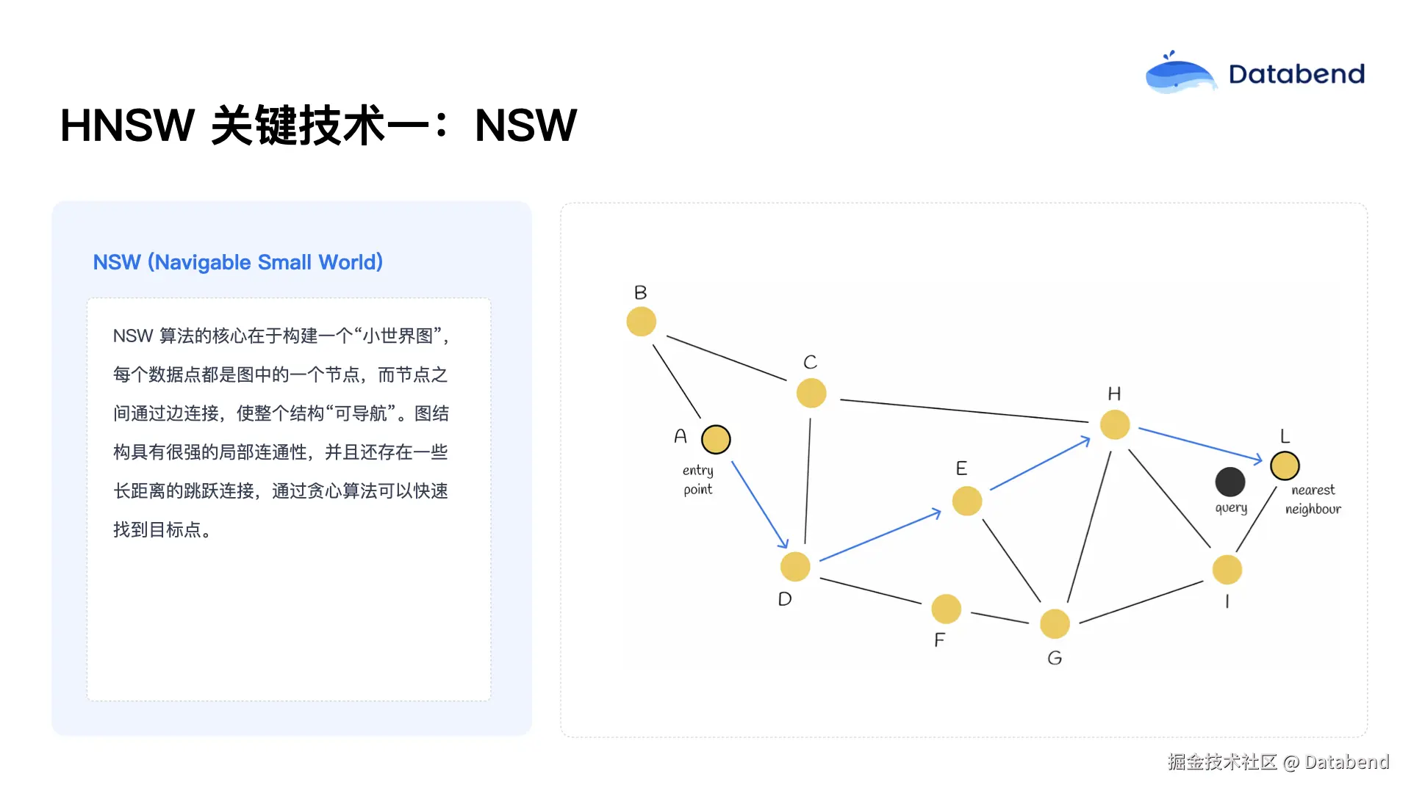Click the NSW (Navigable Small World) heading
The width and height of the screenshot is (1411, 793).
(237, 262)
